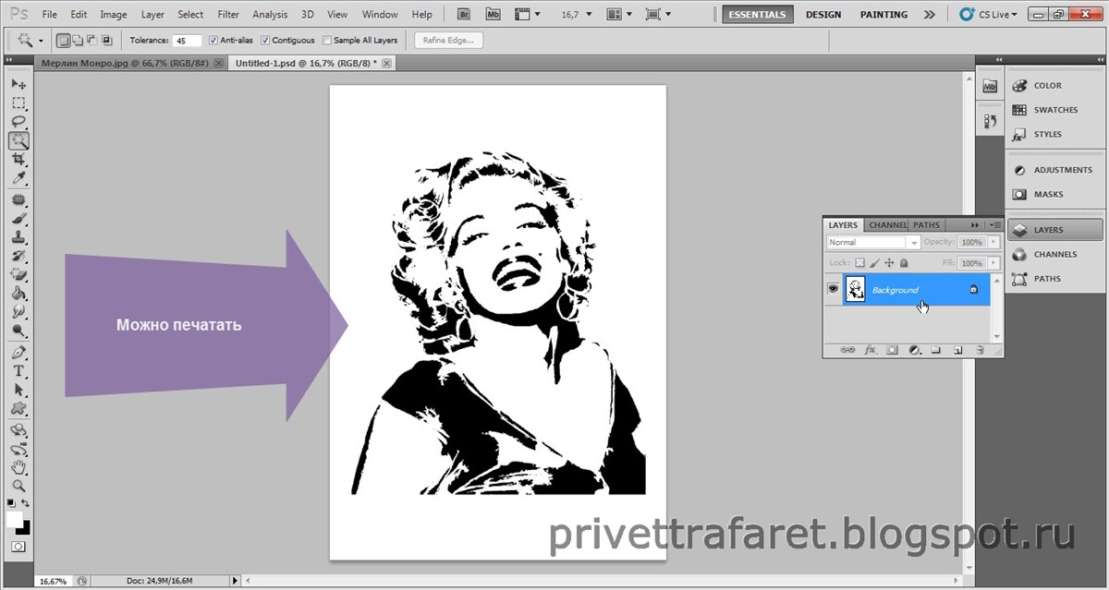This screenshot has width=1109, height=590.
Task: Select the Zoom tool in toolbox
Action: point(18,486)
